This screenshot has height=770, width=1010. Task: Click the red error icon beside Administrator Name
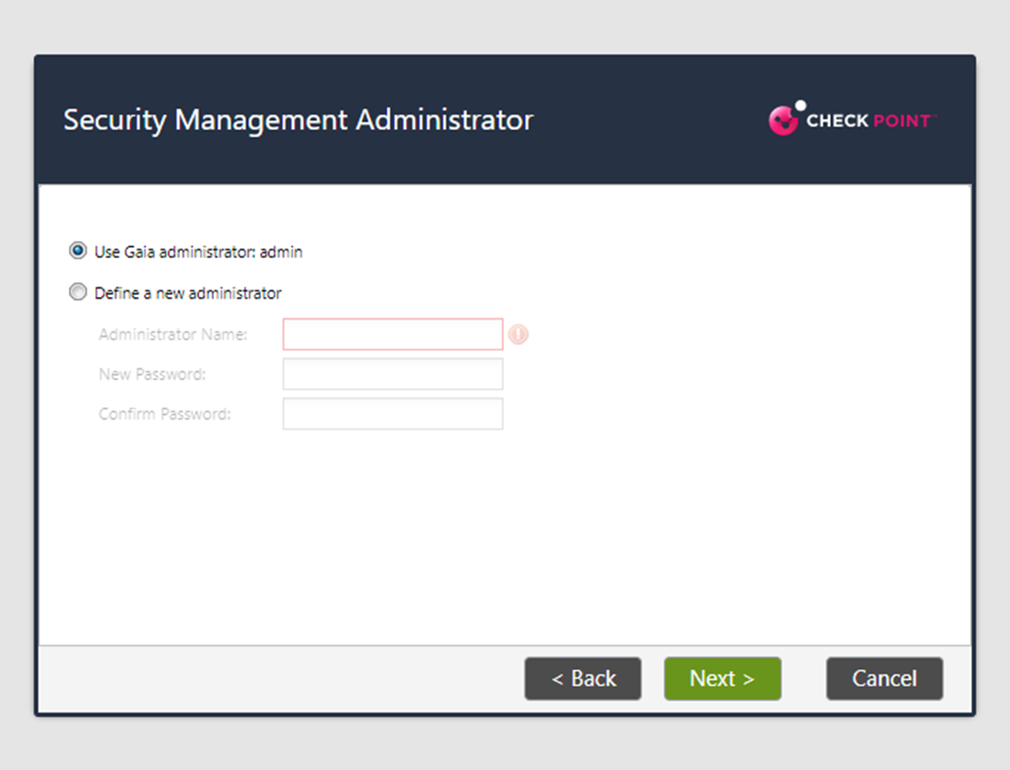(x=518, y=335)
